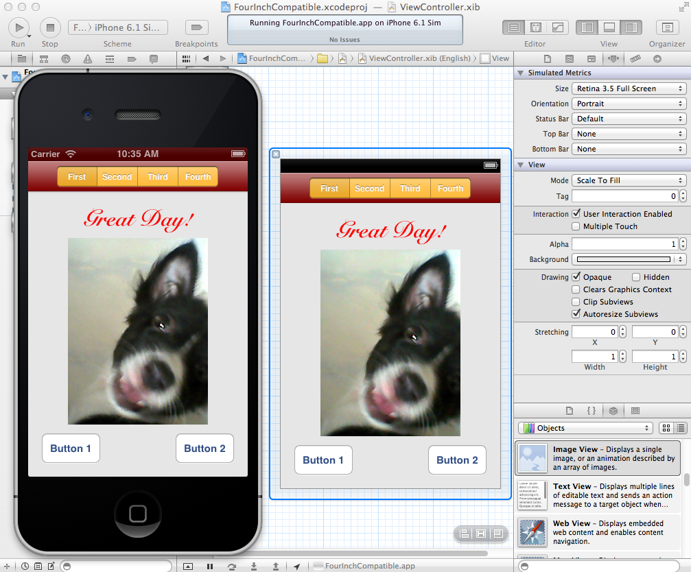Show the Connections inspector
This screenshot has height=572, width=691.
657,58
